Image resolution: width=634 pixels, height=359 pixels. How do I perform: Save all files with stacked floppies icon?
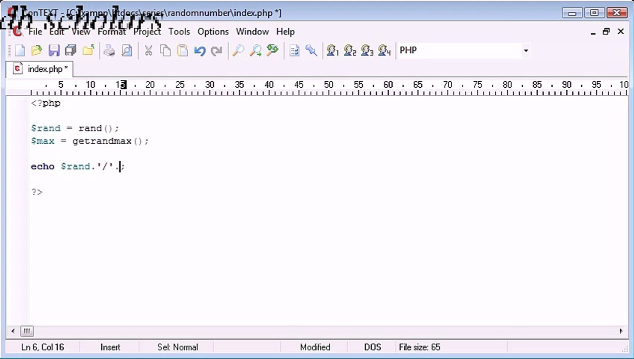point(71,50)
